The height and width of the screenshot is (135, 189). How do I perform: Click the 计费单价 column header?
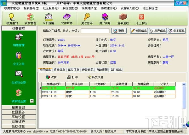point(100,84)
